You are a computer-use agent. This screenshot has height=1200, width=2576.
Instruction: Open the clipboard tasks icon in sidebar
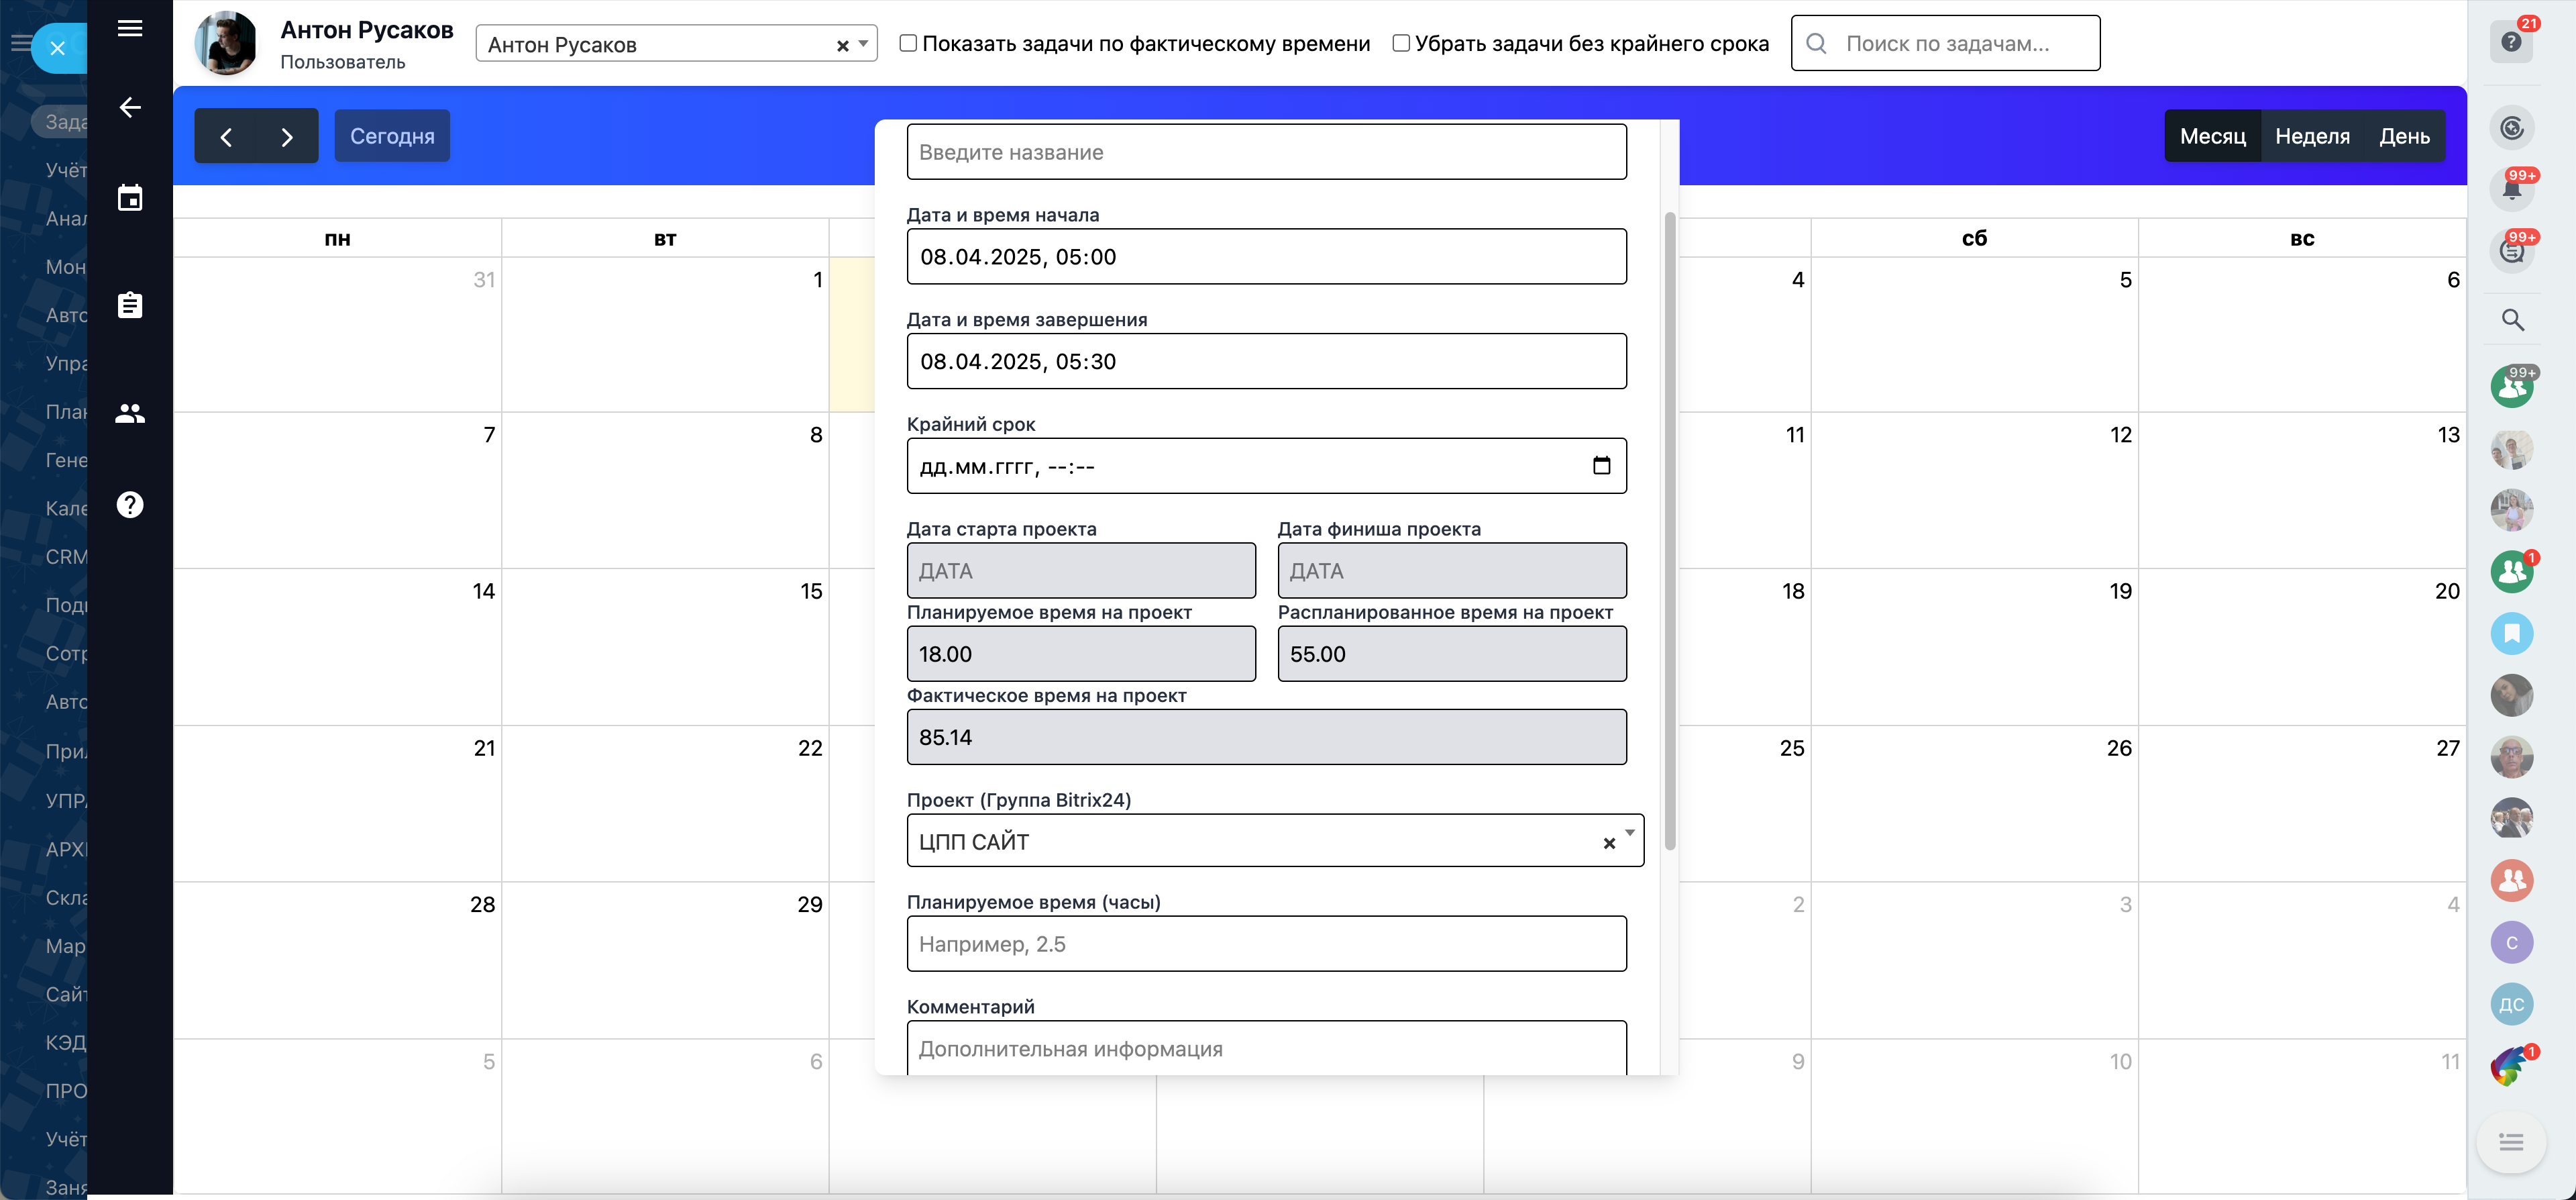point(130,305)
